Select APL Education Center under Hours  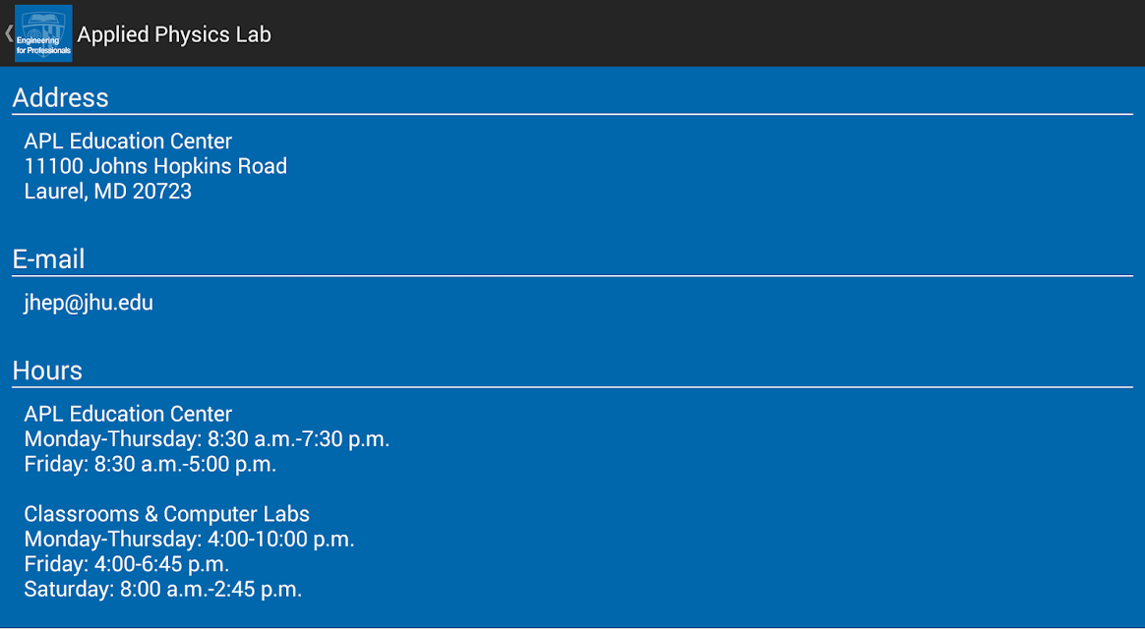pos(128,414)
